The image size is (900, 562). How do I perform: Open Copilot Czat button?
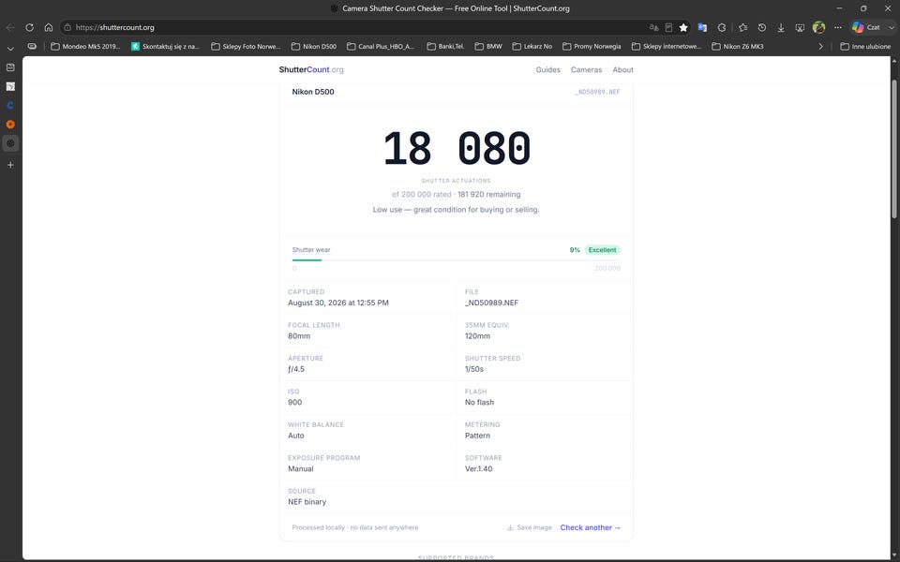(x=866, y=27)
